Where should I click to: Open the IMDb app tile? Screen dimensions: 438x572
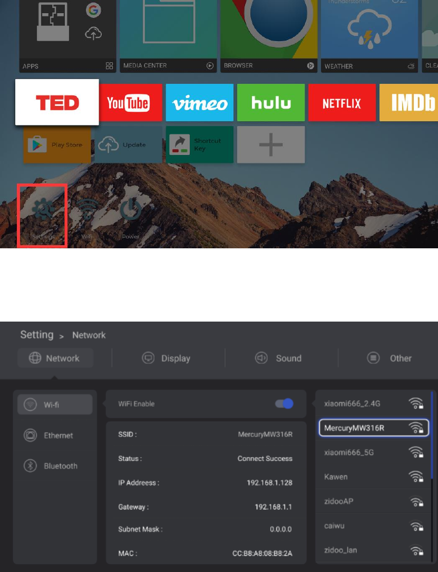(408, 102)
